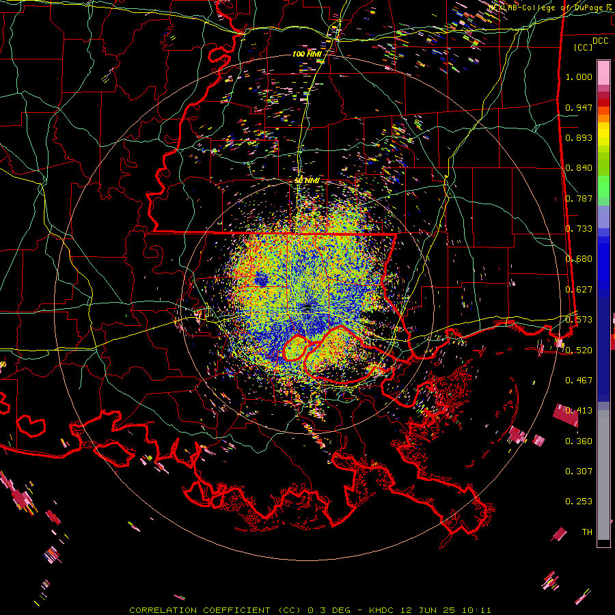Click the 100 NMI range ring label
The width and height of the screenshot is (615, 615).
(306, 54)
